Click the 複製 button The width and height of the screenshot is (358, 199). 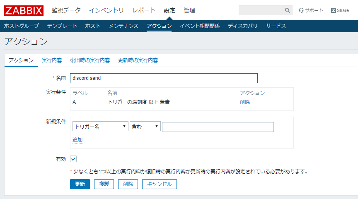104,184
